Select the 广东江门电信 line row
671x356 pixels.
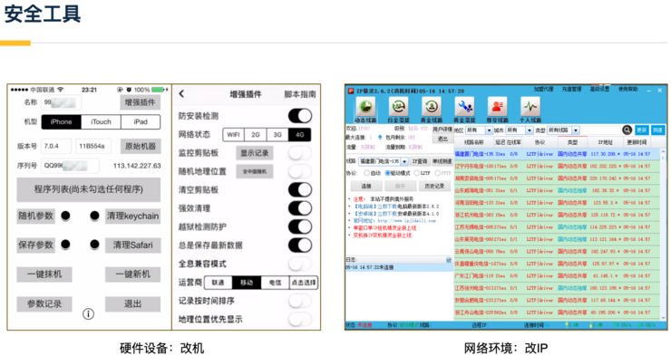(557, 276)
